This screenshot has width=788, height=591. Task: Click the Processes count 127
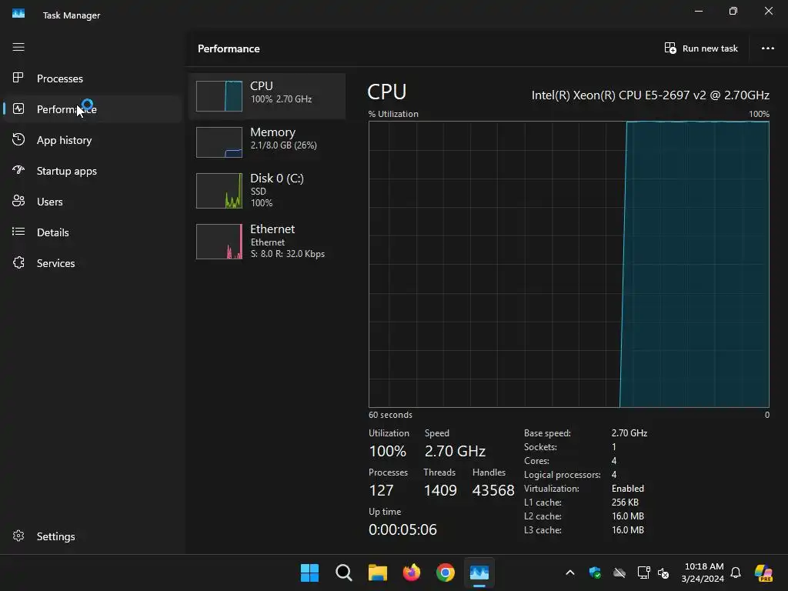pyautogui.click(x=381, y=490)
